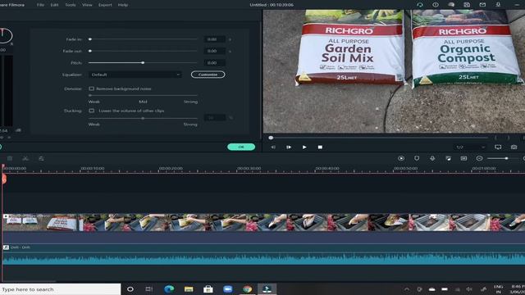Viewport: 525px width, 295px height.
Task: Open Zoom from the taskbar
Action: click(228, 289)
